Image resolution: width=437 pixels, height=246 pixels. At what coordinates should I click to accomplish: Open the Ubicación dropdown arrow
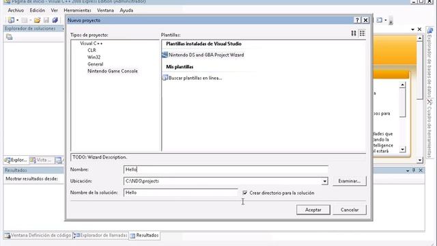point(325,181)
